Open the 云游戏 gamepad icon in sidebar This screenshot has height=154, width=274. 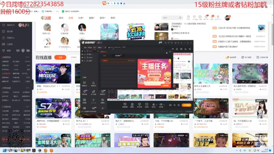coord(3,44)
